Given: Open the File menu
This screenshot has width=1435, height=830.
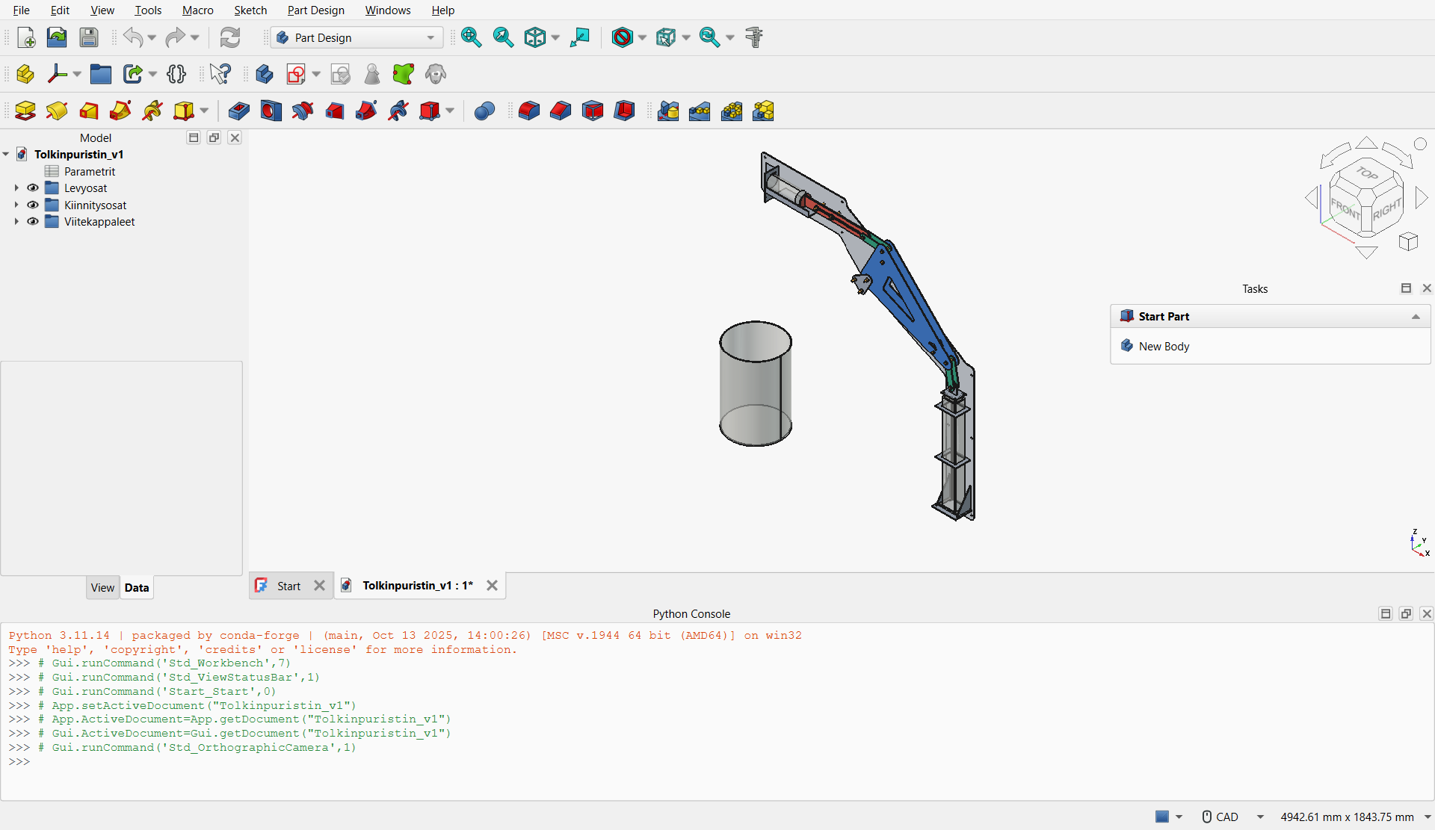Looking at the screenshot, I should pos(22,10).
